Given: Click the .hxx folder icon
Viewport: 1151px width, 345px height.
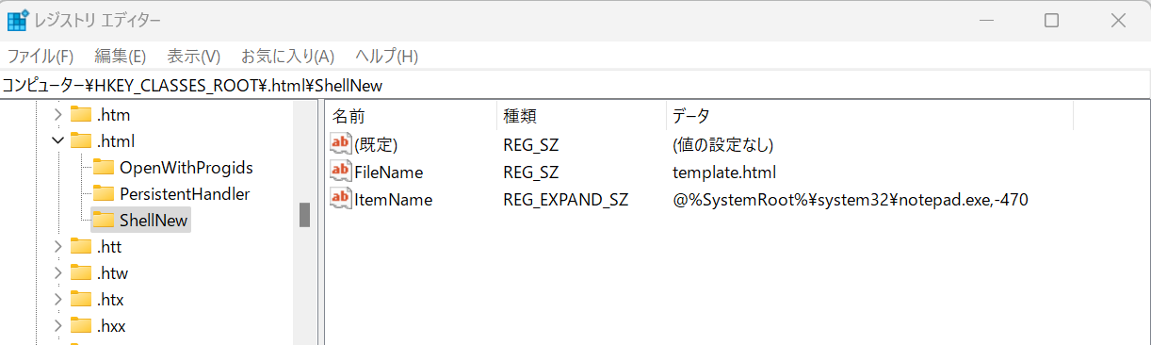Looking at the screenshot, I should pyautogui.click(x=81, y=326).
